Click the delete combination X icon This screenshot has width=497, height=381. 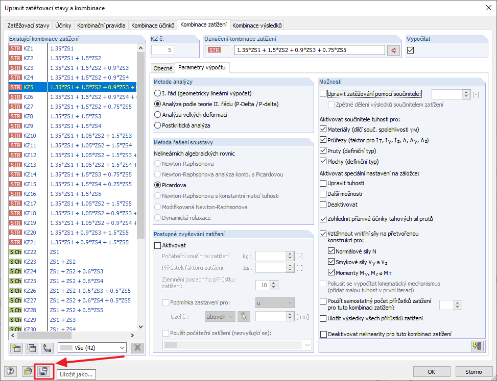[x=137, y=348]
